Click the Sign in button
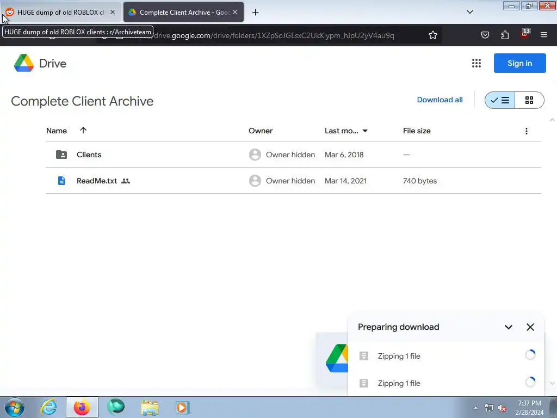This screenshot has height=418, width=557. [519, 63]
